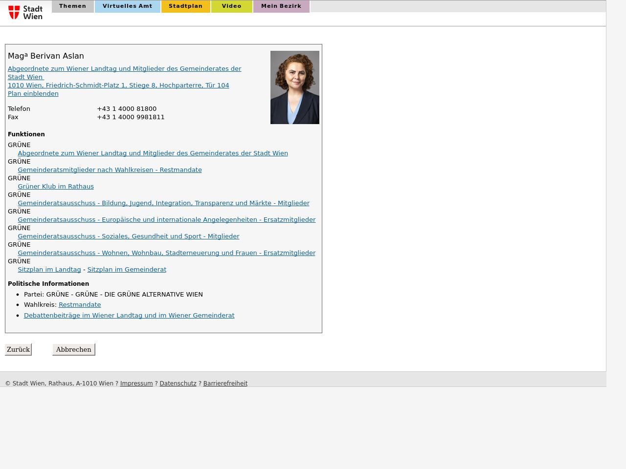The image size is (626, 469).
Task: Open the Plan einblenden link
Action: pos(33,94)
